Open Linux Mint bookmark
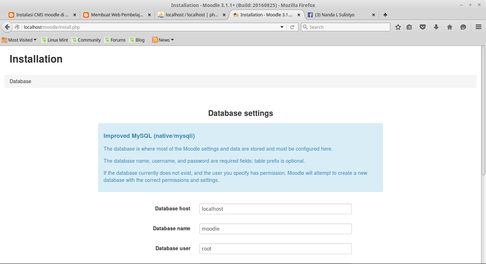The height and width of the screenshot is (264, 486). click(x=55, y=40)
